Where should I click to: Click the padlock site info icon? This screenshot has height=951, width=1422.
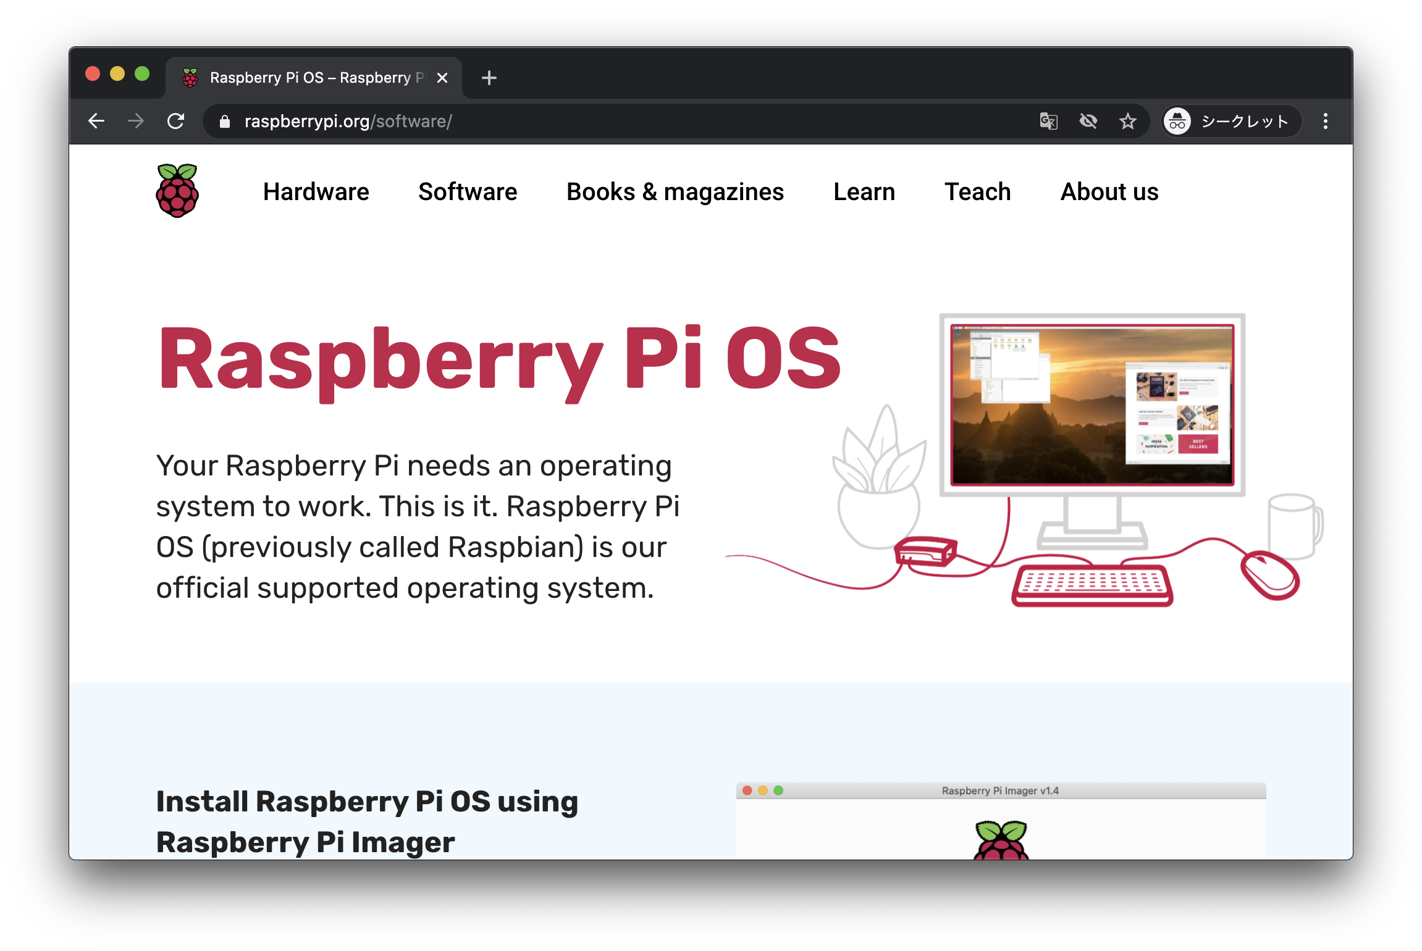225,122
